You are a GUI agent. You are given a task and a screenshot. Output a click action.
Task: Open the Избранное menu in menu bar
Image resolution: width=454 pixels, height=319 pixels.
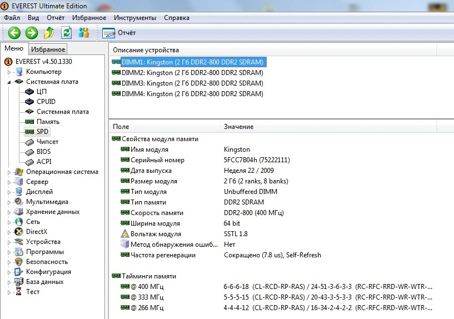pyautogui.click(x=89, y=18)
